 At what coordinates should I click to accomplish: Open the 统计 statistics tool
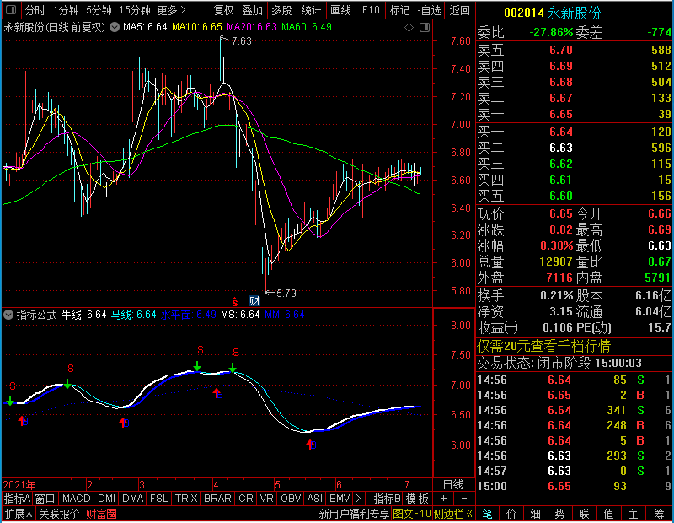311,10
